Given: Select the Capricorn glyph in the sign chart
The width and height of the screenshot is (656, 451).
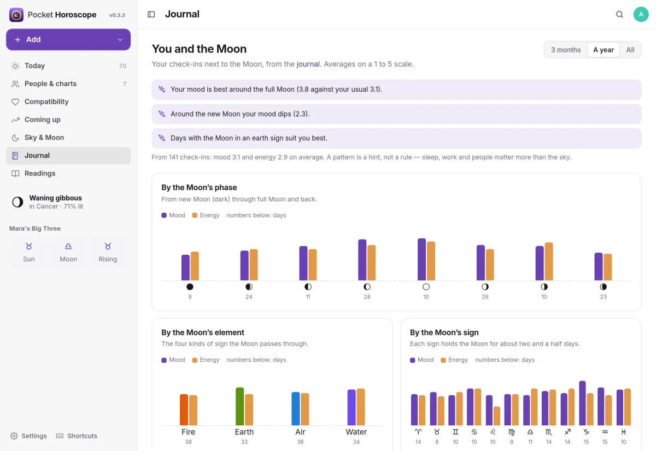Looking at the screenshot, I should [586, 432].
